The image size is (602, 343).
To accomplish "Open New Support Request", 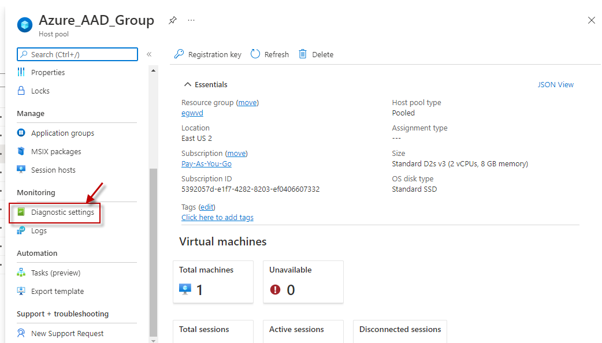I will [67, 333].
